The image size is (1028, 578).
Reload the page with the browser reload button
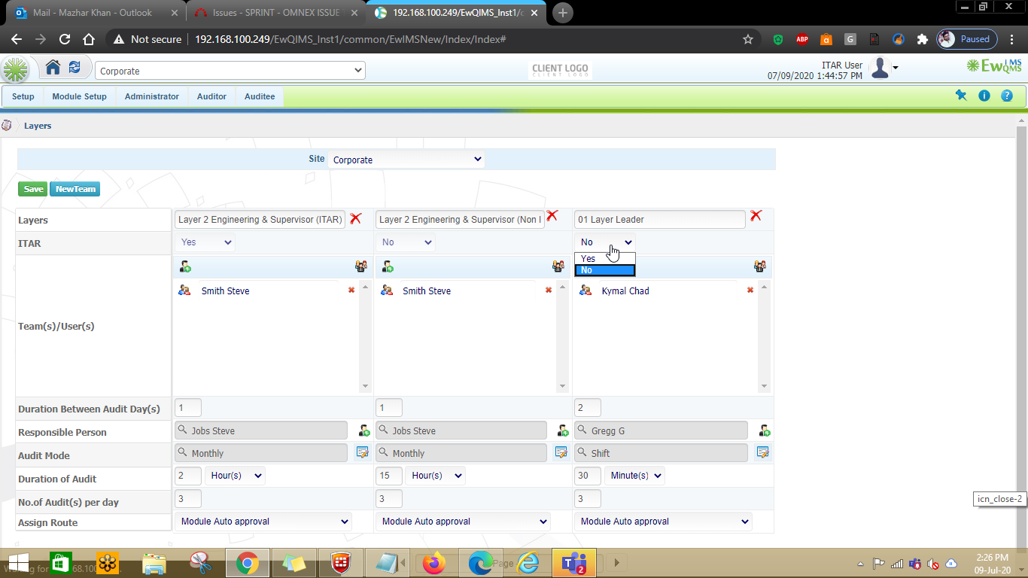pos(65,39)
